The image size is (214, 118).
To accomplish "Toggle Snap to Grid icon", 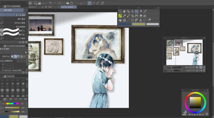I will pos(98,3).
